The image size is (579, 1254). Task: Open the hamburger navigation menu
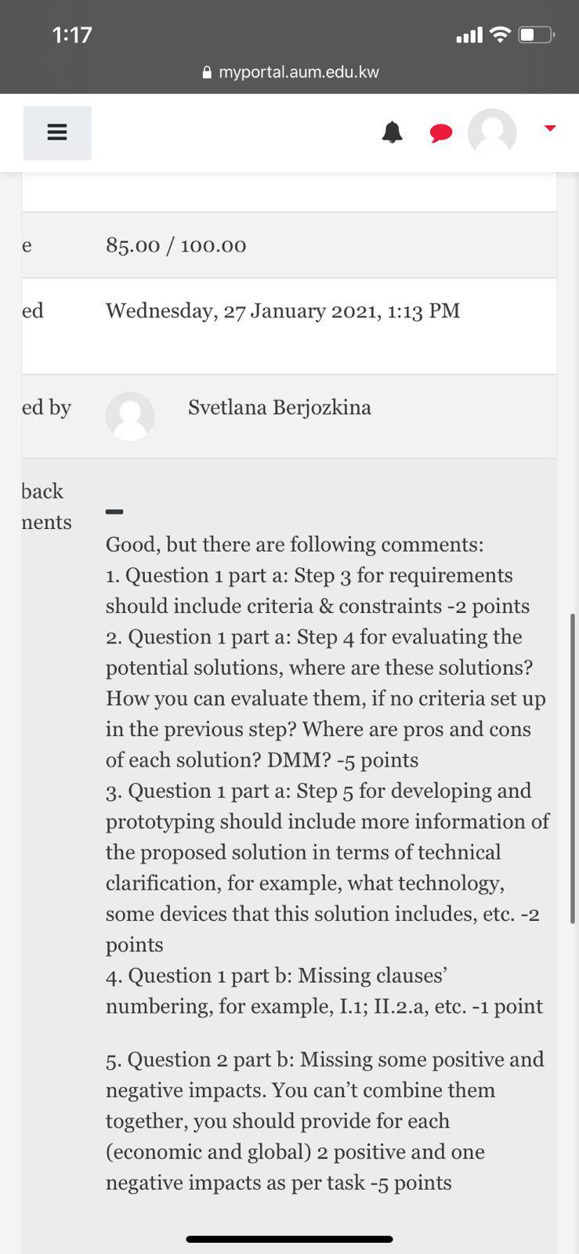(x=57, y=132)
